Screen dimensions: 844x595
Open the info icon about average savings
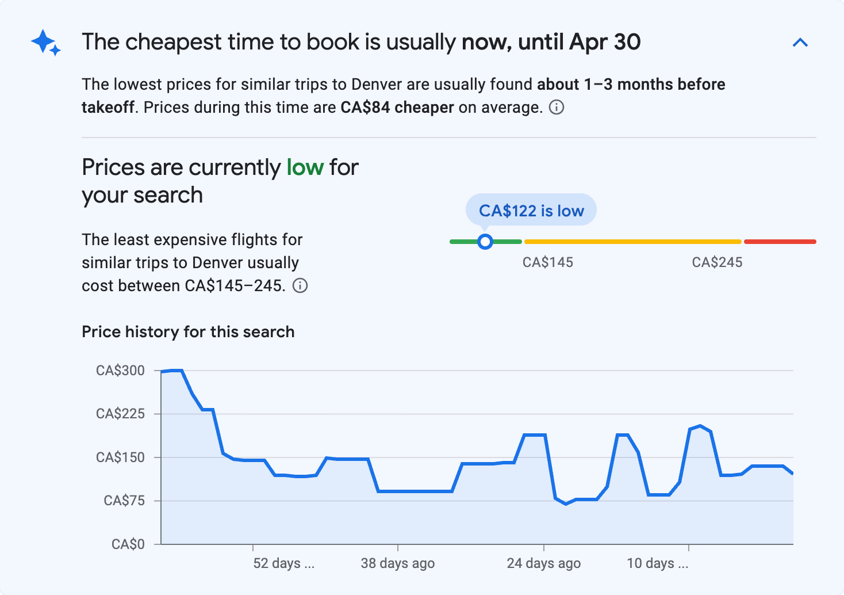pyautogui.click(x=557, y=108)
